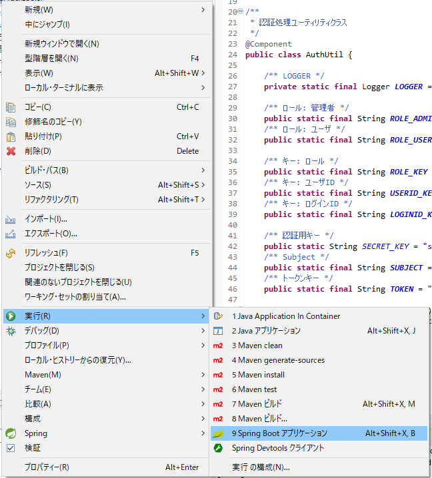Click AuthUtil class name in editor
The height and width of the screenshot is (478, 432).
coord(324,55)
